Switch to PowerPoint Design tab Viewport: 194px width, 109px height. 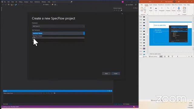point(155,5)
